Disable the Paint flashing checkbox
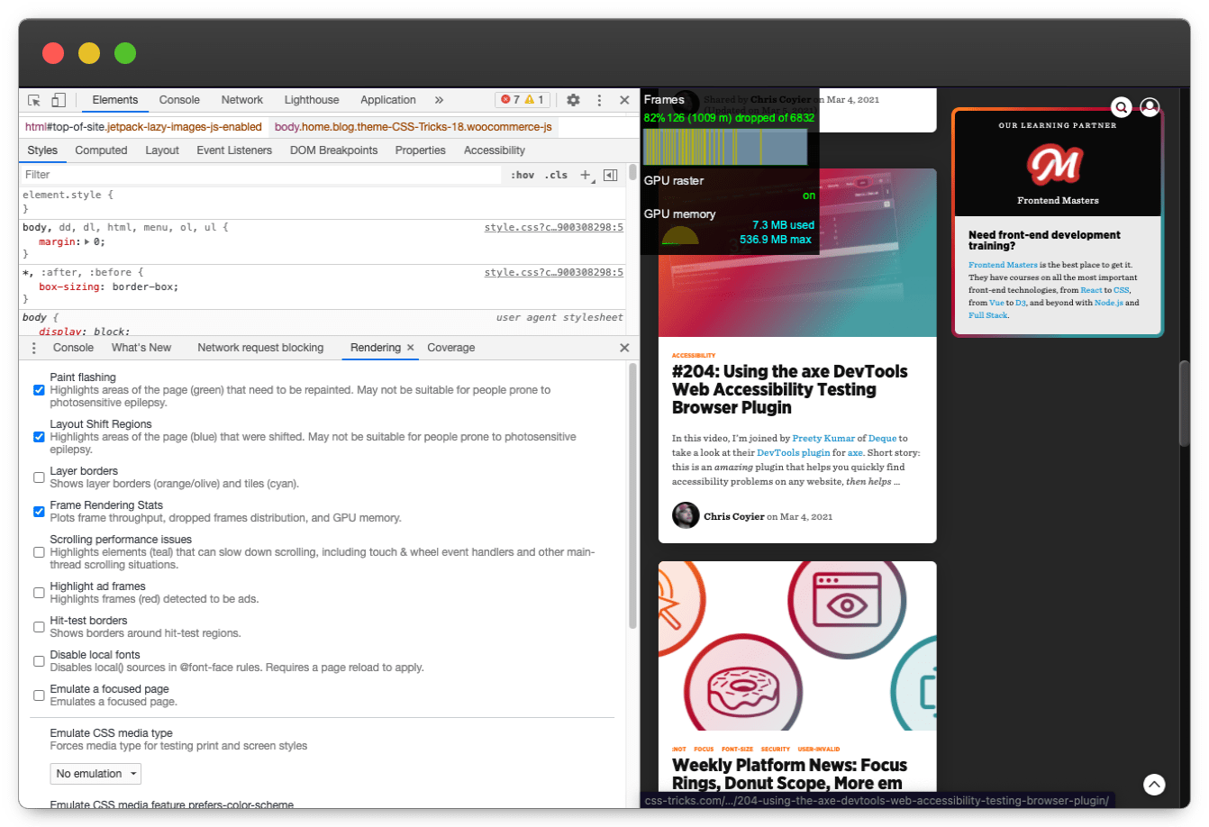Image resolution: width=1209 pixels, height=827 pixels. [x=39, y=390]
